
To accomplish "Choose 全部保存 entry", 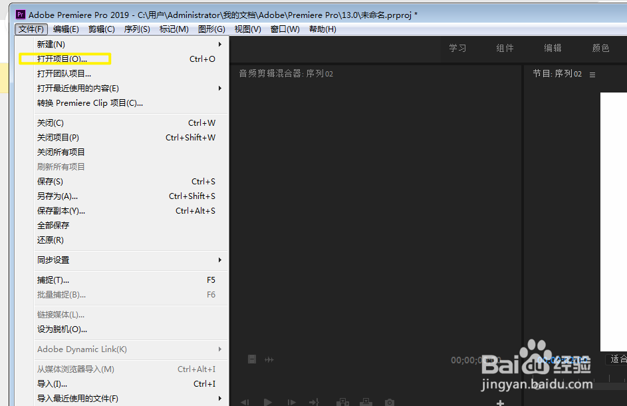I will pyautogui.click(x=122, y=226).
